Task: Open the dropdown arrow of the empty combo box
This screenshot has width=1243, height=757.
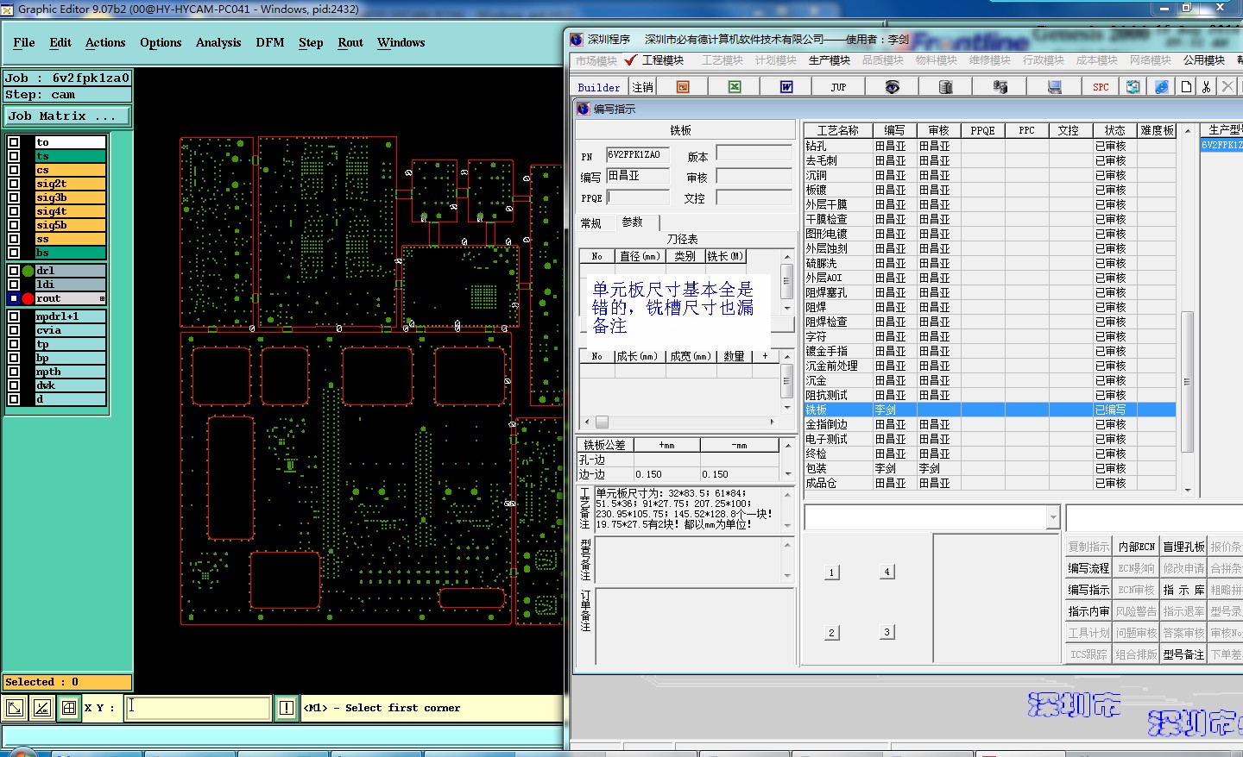Action: pos(1052,517)
